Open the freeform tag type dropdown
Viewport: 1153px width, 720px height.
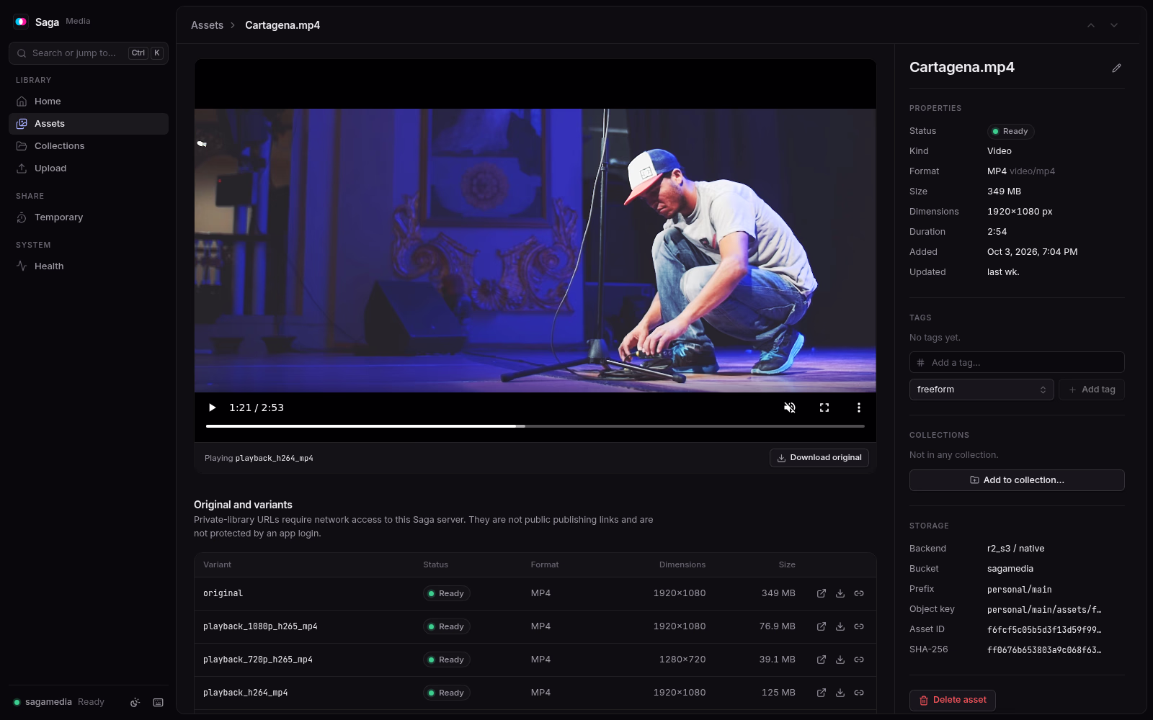point(981,390)
